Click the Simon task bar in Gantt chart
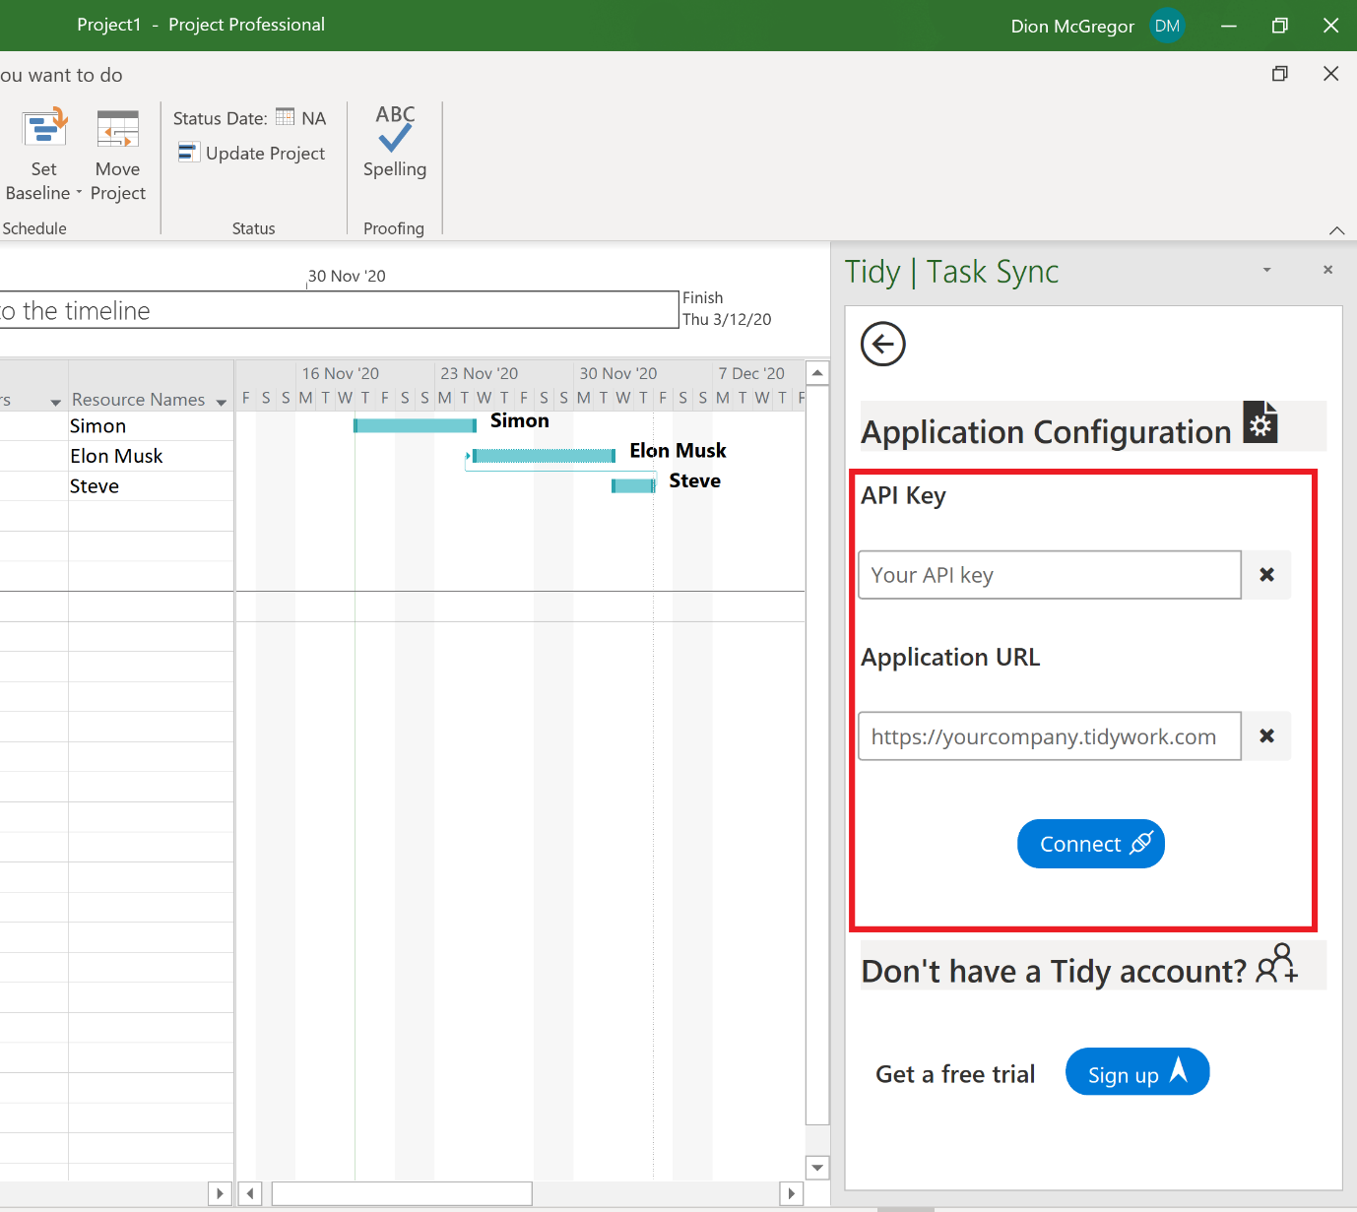1357x1212 pixels. [415, 425]
